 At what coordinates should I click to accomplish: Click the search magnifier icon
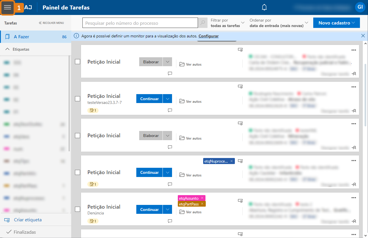[203, 23]
